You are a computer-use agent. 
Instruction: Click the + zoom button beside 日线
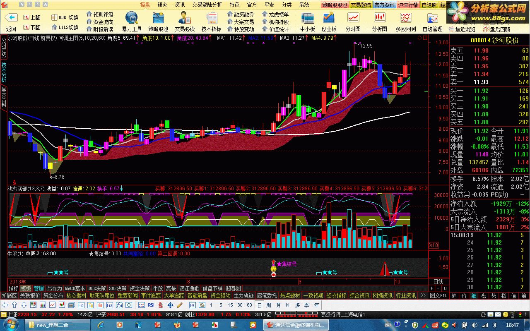[432, 288]
